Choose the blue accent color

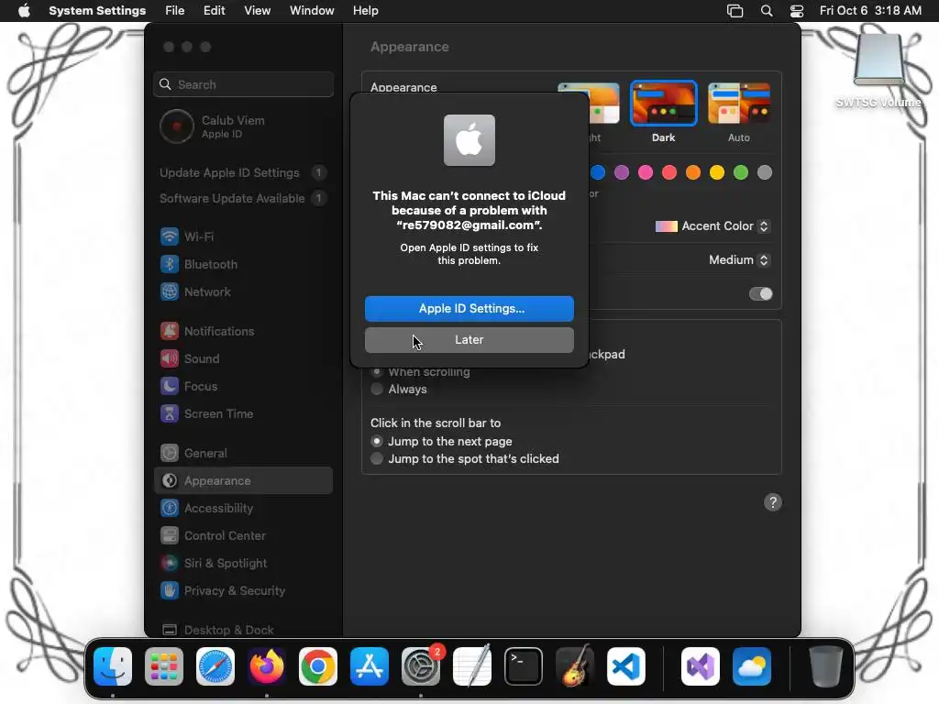pyautogui.click(x=598, y=173)
